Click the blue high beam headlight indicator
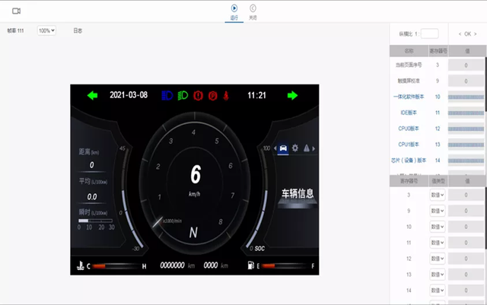This screenshot has width=487, height=305. pos(167,95)
